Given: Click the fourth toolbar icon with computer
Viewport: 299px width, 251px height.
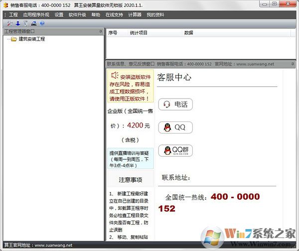Looking at the screenshot, I should click(33, 23).
